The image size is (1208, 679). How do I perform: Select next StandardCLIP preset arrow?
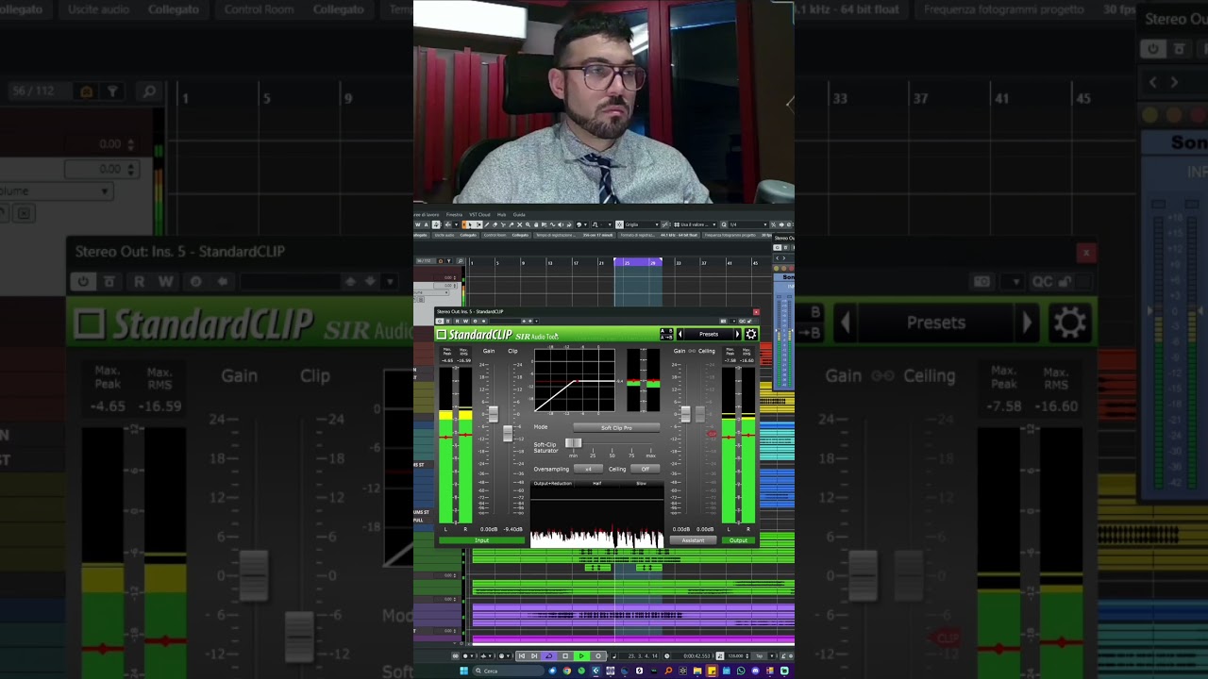(x=738, y=334)
